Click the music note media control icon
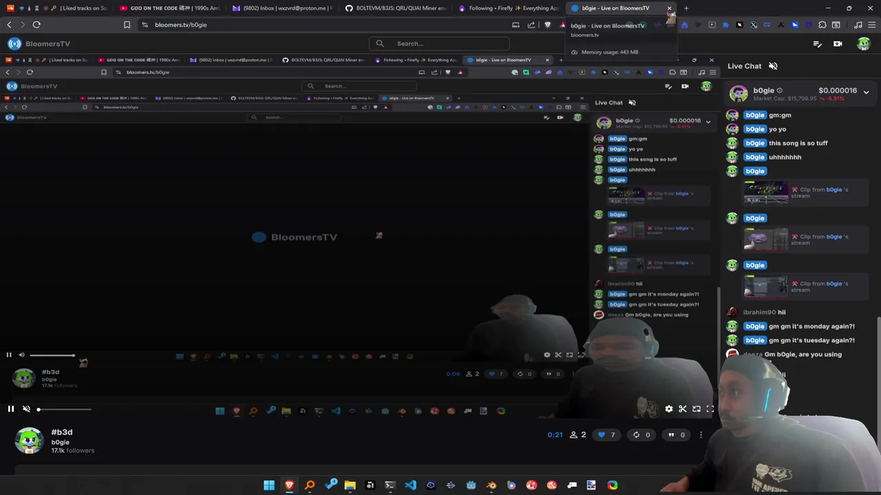This screenshot has height=495, width=881. coord(858,25)
